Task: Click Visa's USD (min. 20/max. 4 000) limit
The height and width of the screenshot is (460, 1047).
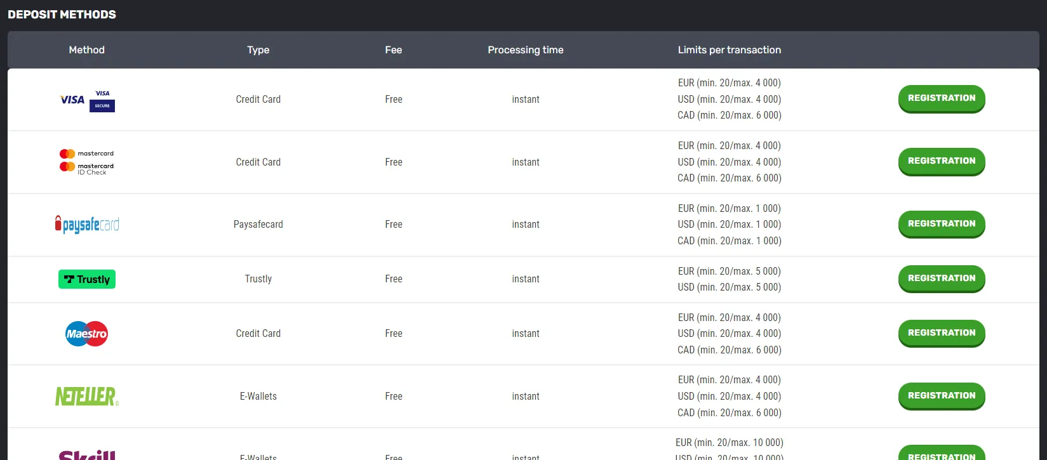Action: click(730, 100)
